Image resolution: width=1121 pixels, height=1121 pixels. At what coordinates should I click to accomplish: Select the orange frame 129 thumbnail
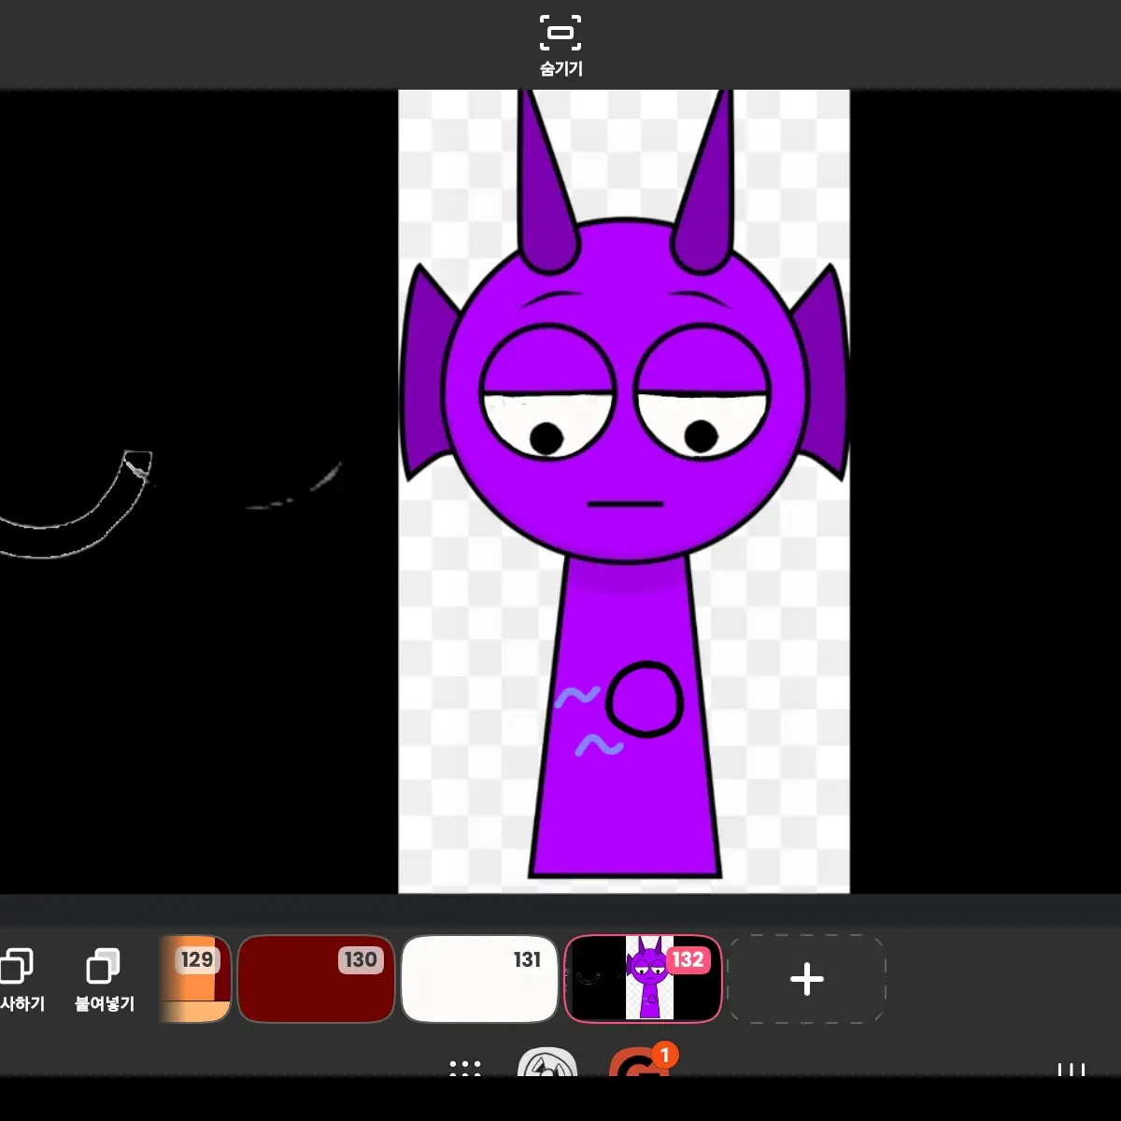click(x=195, y=979)
